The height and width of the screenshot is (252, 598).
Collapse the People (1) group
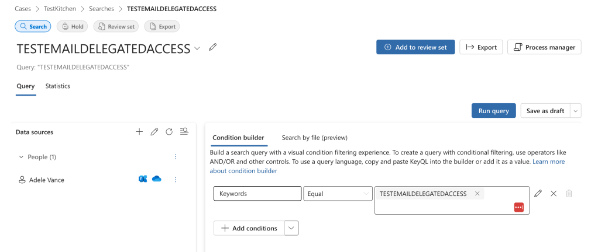(22, 157)
